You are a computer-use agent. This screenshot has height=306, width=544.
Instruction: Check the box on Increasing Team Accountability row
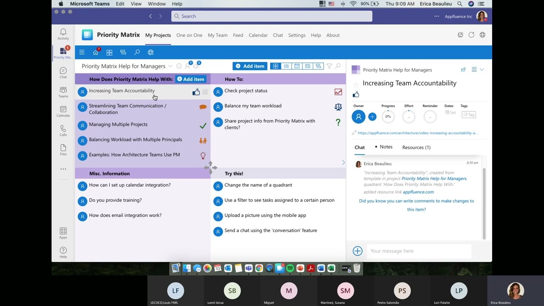(x=205, y=92)
